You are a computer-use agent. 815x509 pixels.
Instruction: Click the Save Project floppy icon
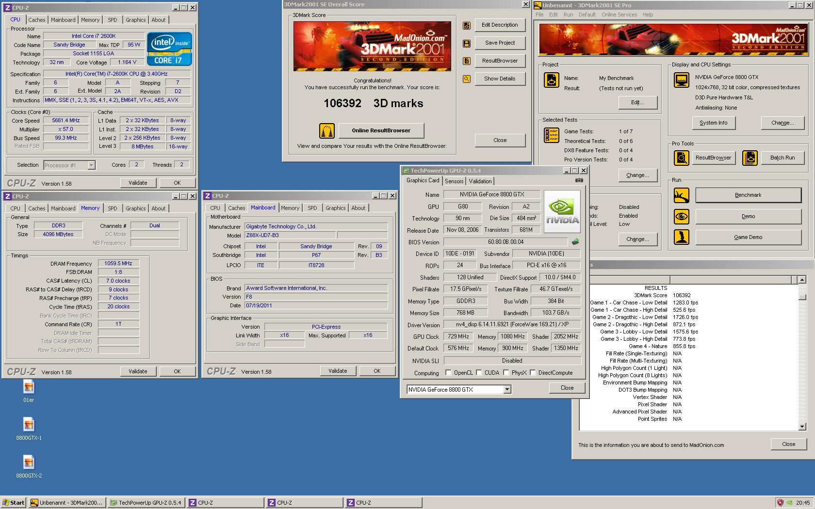click(466, 44)
